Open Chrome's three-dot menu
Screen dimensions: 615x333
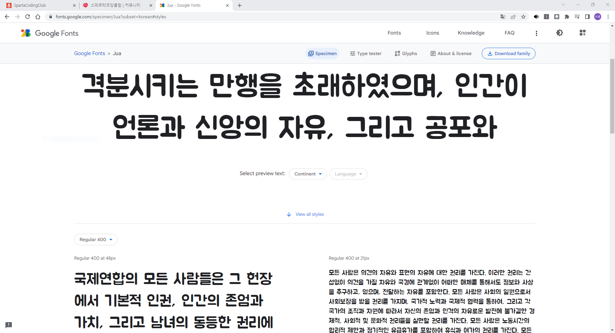[x=608, y=17]
